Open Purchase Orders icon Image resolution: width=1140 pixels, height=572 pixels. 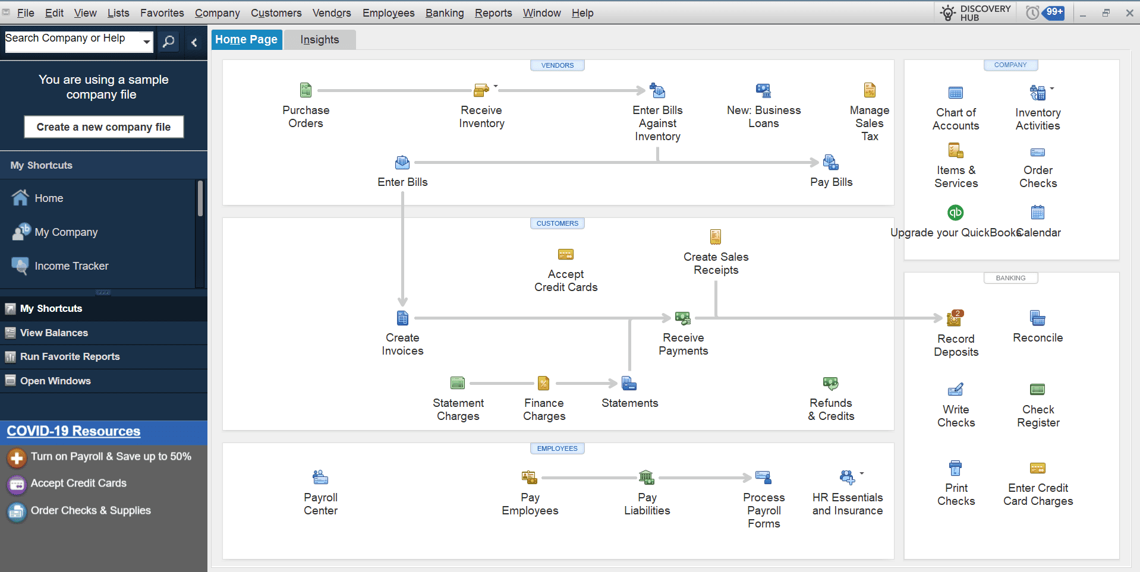(x=306, y=90)
